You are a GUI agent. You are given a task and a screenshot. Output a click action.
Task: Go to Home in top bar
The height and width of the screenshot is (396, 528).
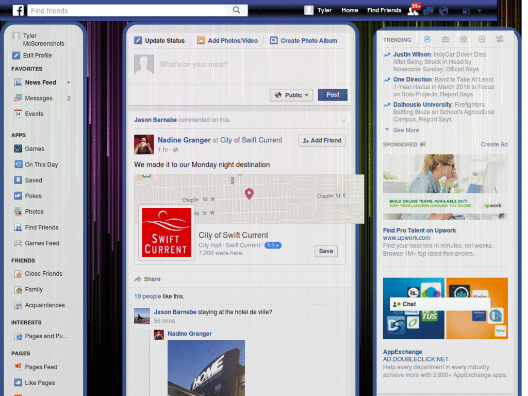(x=350, y=10)
